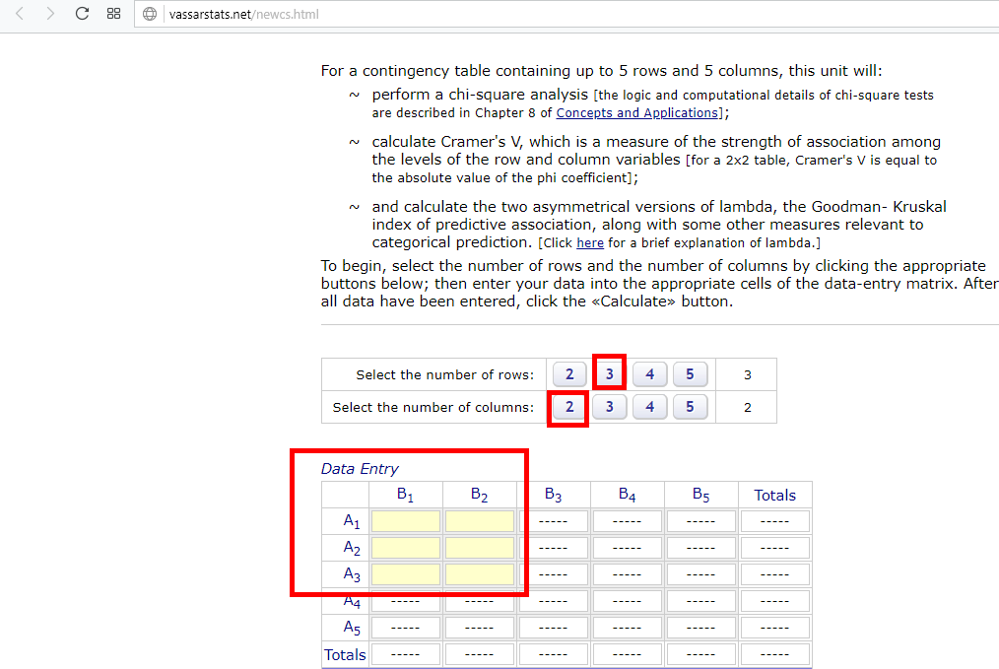Image resolution: width=999 pixels, height=669 pixels.
Task: Select 3 for number of rows
Action: (x=610, y=374)
